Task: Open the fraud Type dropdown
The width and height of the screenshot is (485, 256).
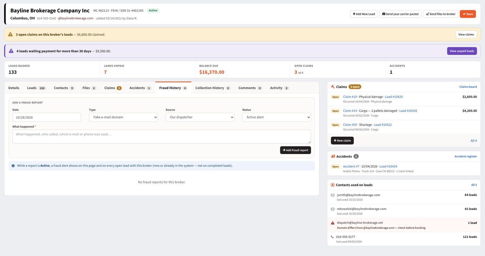Action: point(123,117)
